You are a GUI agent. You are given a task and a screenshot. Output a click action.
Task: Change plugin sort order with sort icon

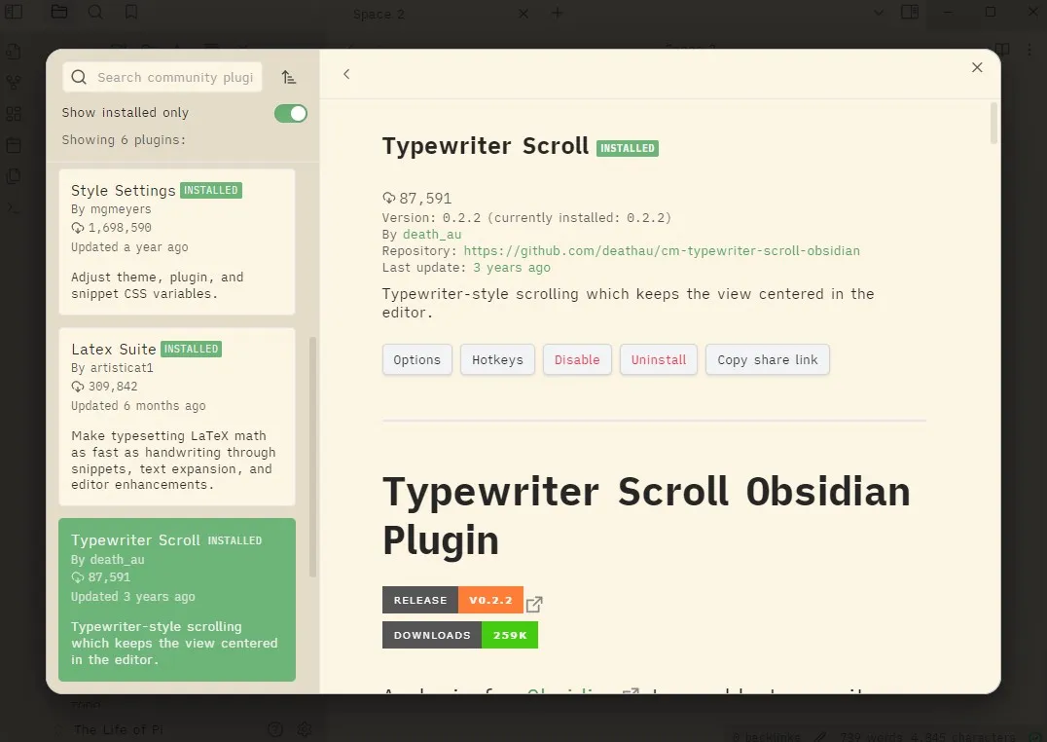click(x=289, y=77)
